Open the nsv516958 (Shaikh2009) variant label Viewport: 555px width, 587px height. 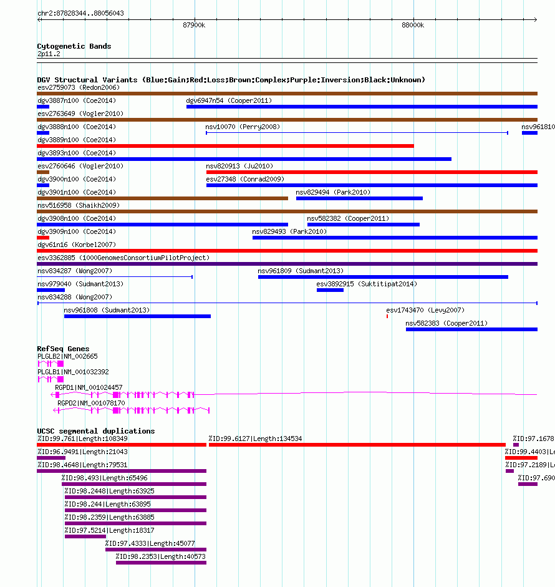point(79,205)
